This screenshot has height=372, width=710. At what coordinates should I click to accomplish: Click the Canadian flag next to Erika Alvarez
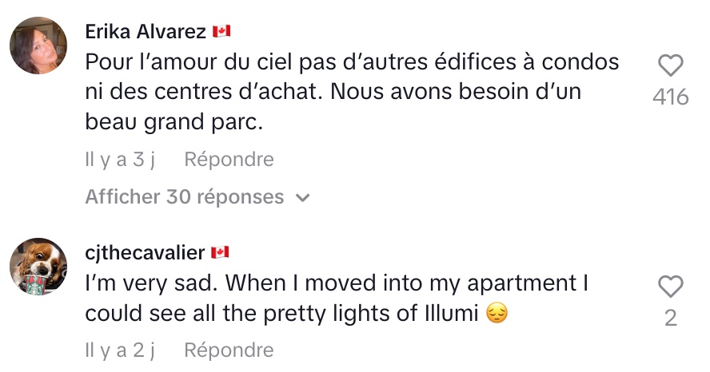pyautogui.click(x=221, y=32)
